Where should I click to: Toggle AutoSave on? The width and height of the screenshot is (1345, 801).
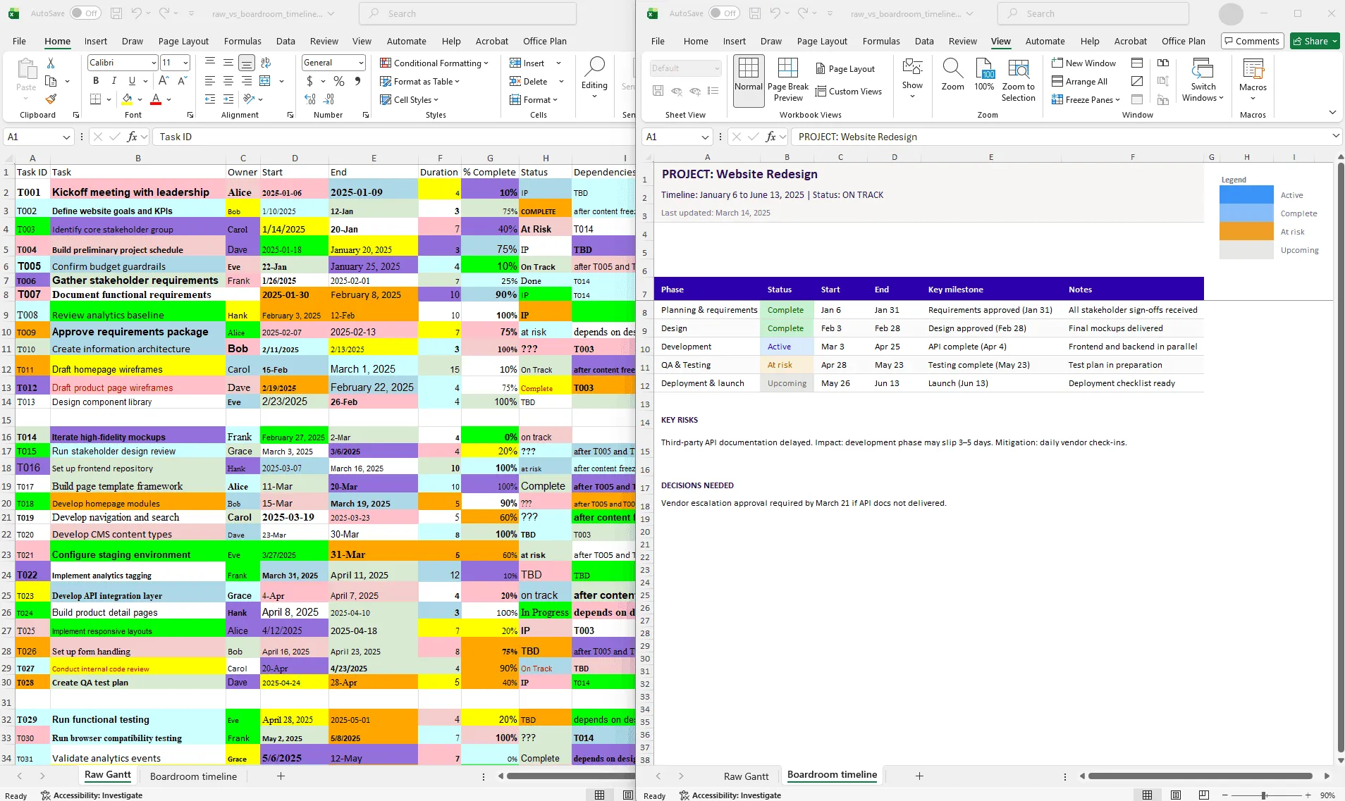[x=85, y=13]
